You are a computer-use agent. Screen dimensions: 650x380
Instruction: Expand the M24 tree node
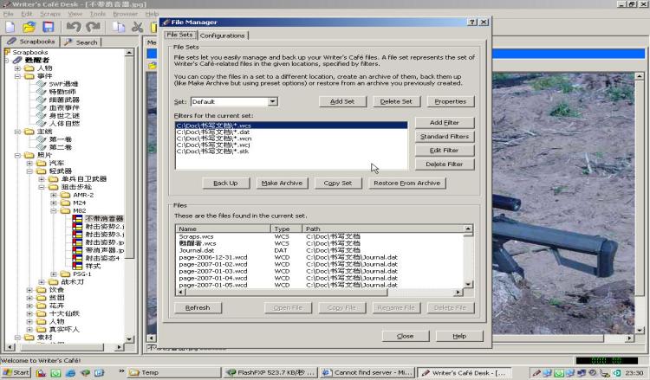54,203
